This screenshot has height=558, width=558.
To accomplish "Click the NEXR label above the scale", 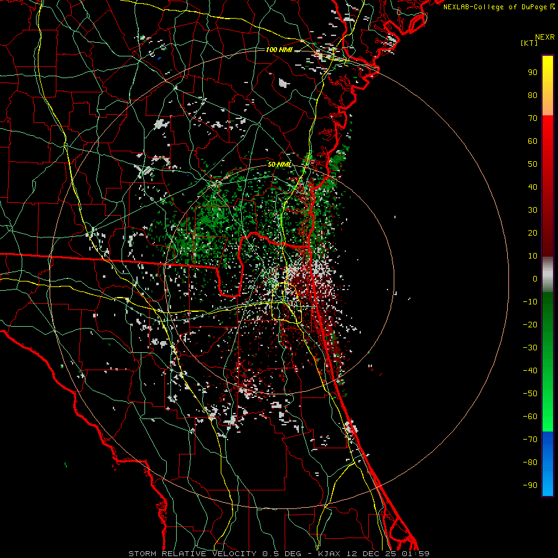I will pos(544,37).
